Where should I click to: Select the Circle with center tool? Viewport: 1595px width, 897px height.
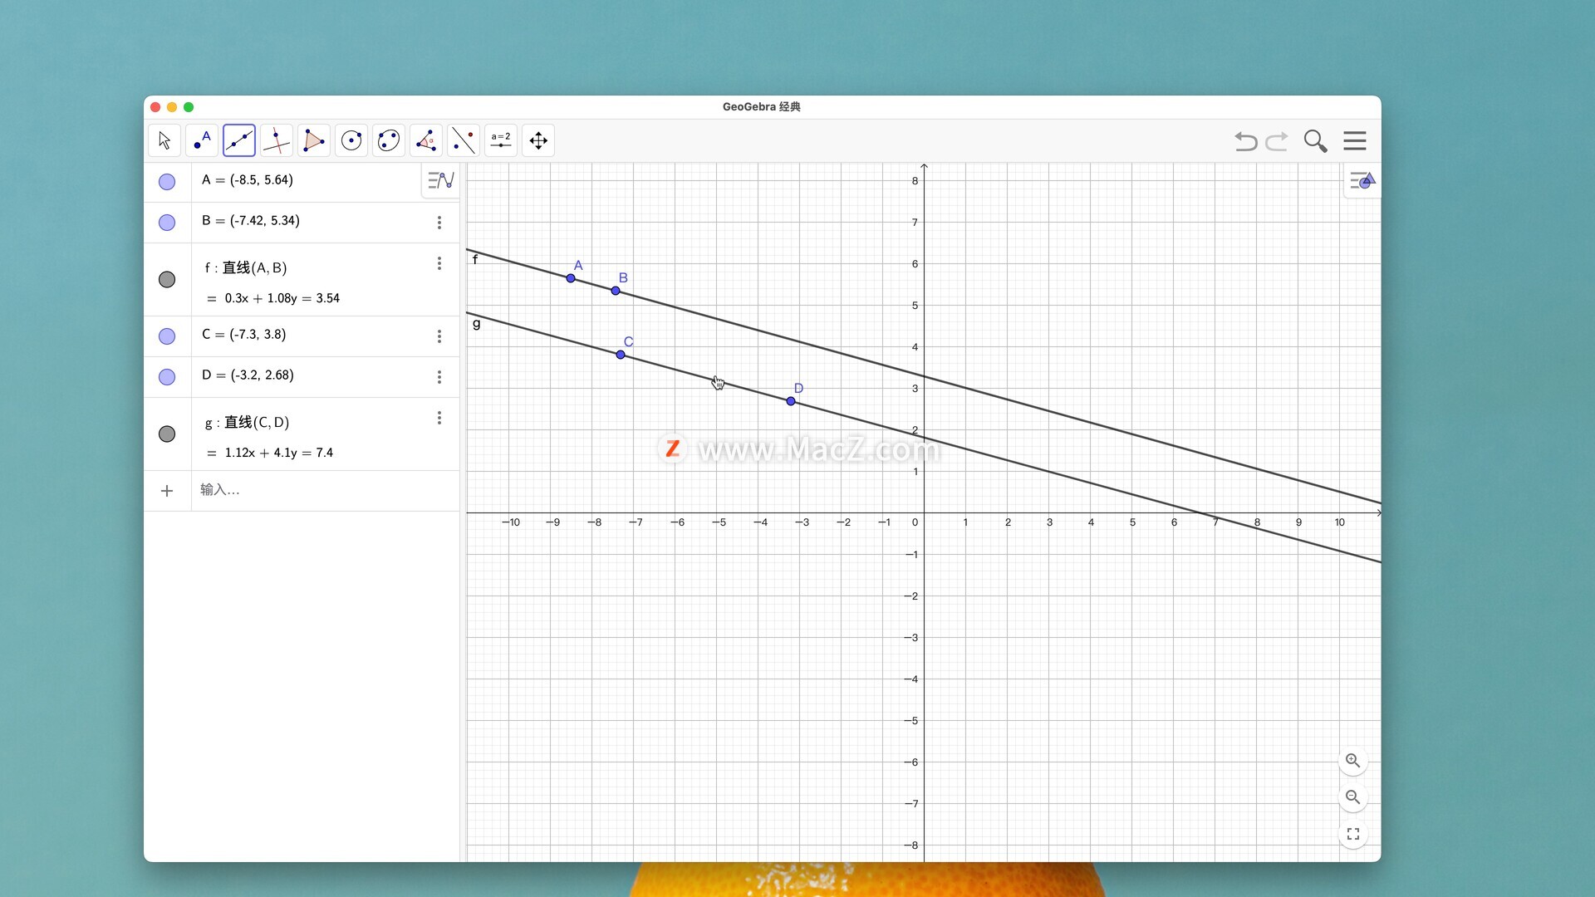point(351,140)
